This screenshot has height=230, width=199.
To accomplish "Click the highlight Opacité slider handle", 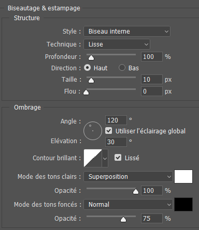I will click(136, 192).
